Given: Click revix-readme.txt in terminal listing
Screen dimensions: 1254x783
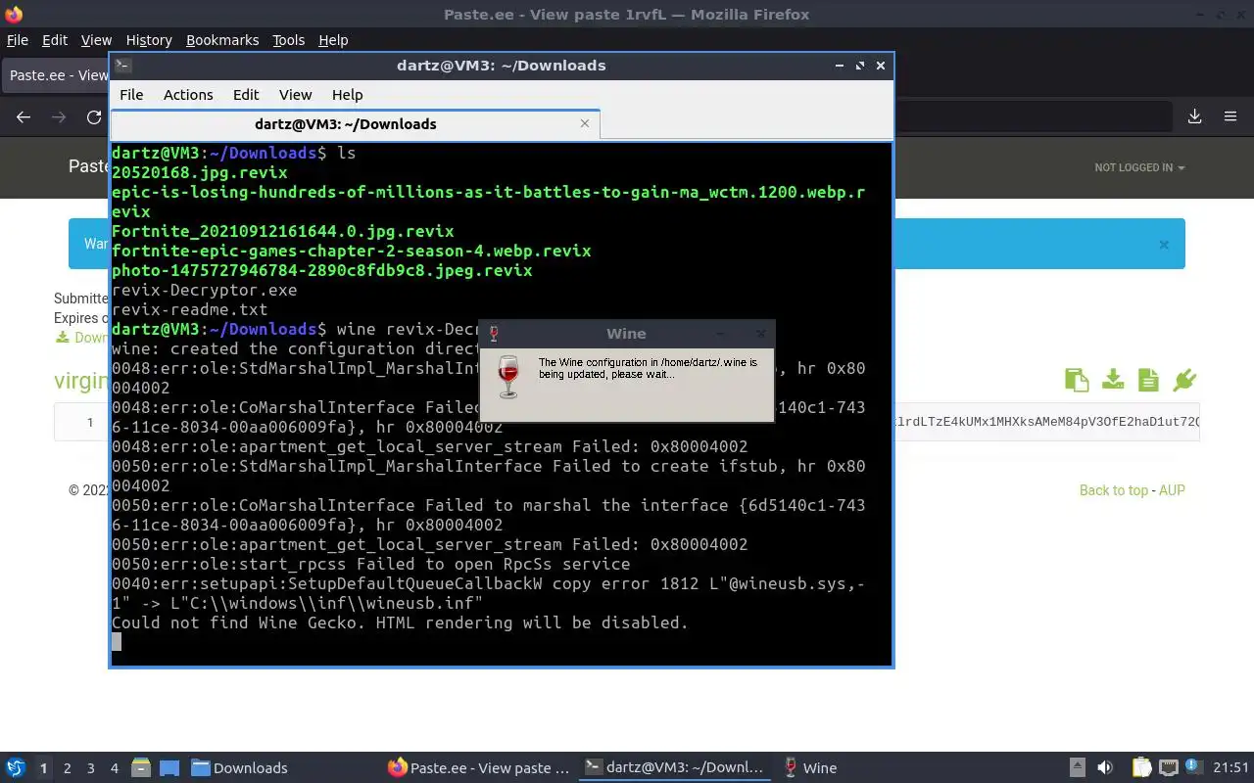Looking at the screenshot, I should pos(189,309).
